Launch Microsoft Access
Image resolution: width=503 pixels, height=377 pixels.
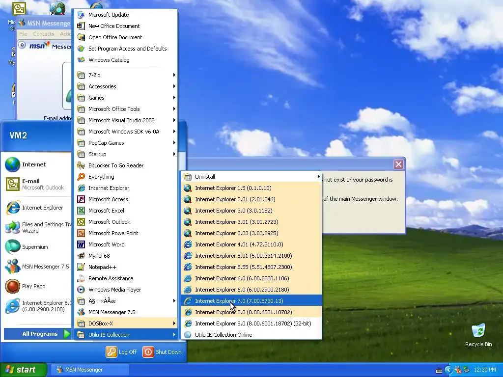(126, 199)
